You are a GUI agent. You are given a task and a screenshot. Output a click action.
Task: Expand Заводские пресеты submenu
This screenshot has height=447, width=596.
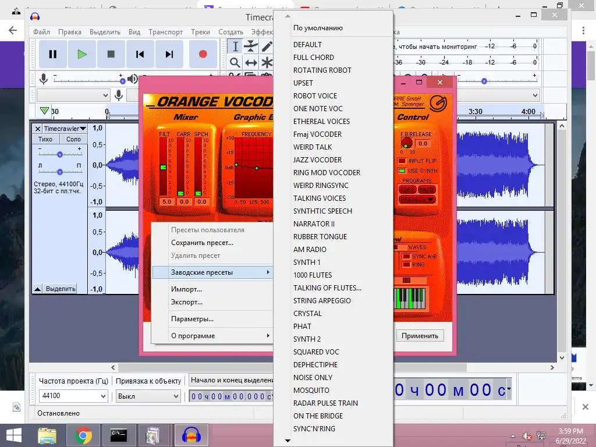(213, 272)
